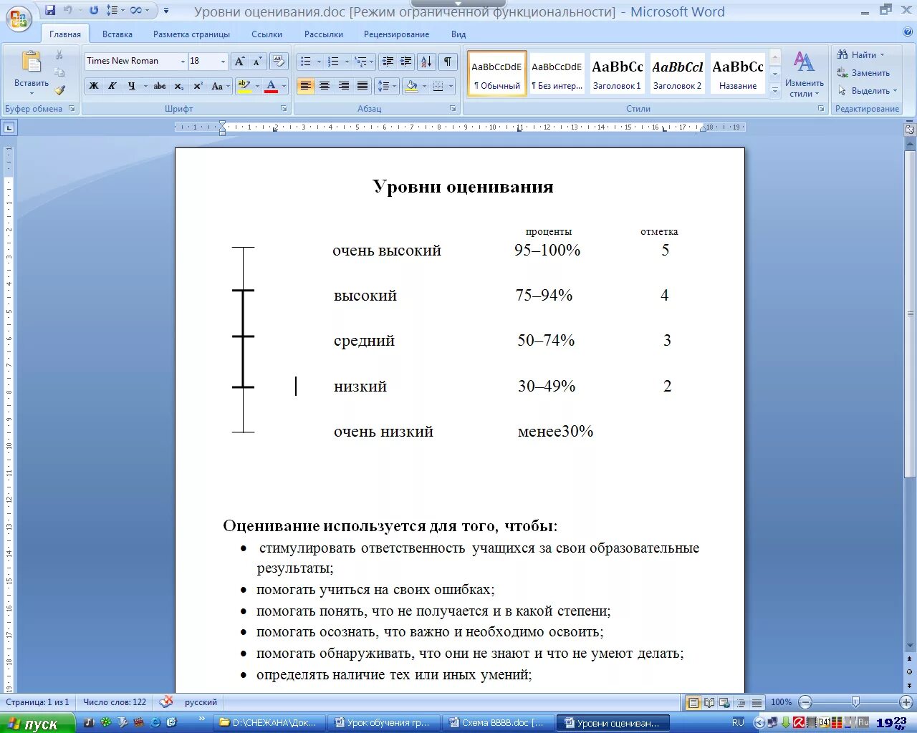Image resolution: width=917 pixels, height=733 pixels.
Task: Apply subscript formatting
Action: coord(179,86)
